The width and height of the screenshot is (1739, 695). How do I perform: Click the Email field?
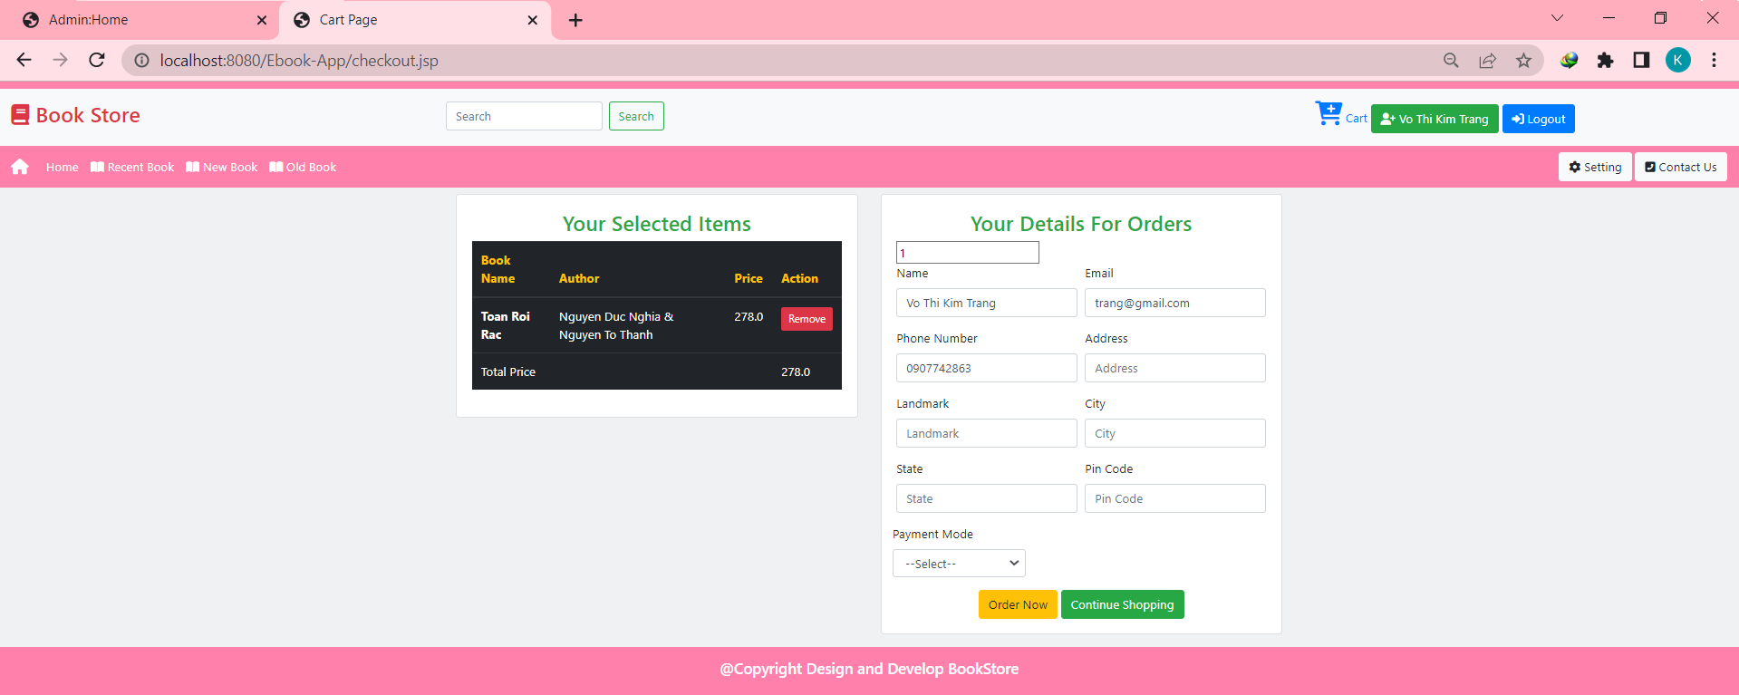[x=1174, y=303]
